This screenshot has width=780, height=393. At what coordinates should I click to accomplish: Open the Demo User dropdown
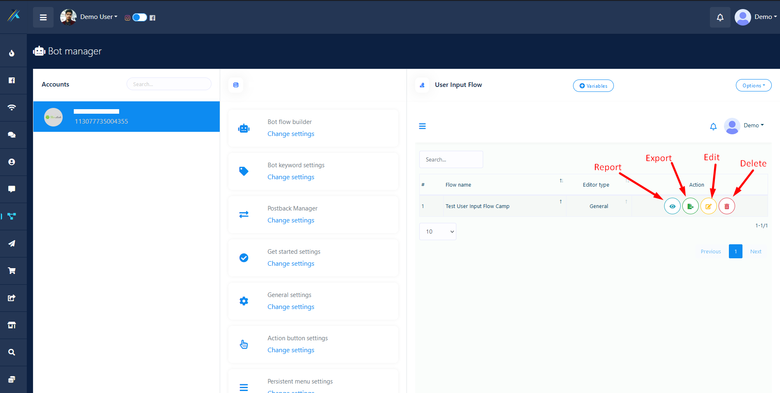click(x=99, y=17)
